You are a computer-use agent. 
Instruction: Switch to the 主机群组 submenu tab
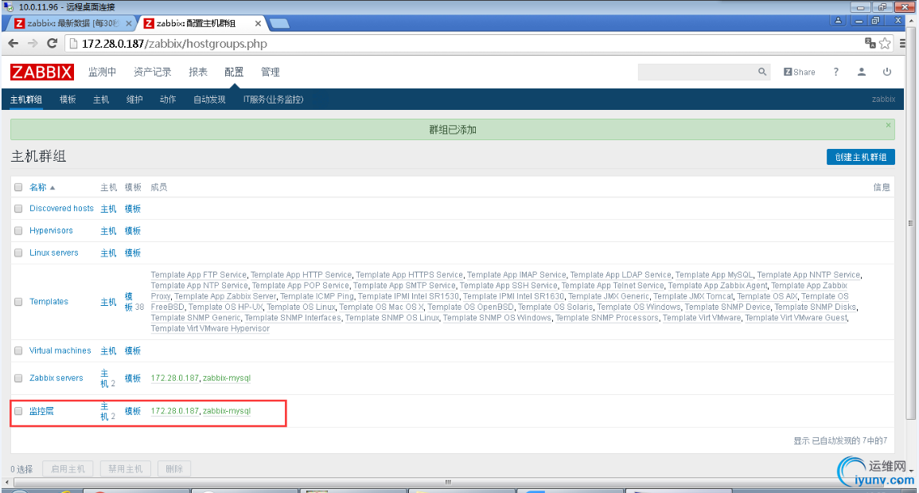coord(26,100)
